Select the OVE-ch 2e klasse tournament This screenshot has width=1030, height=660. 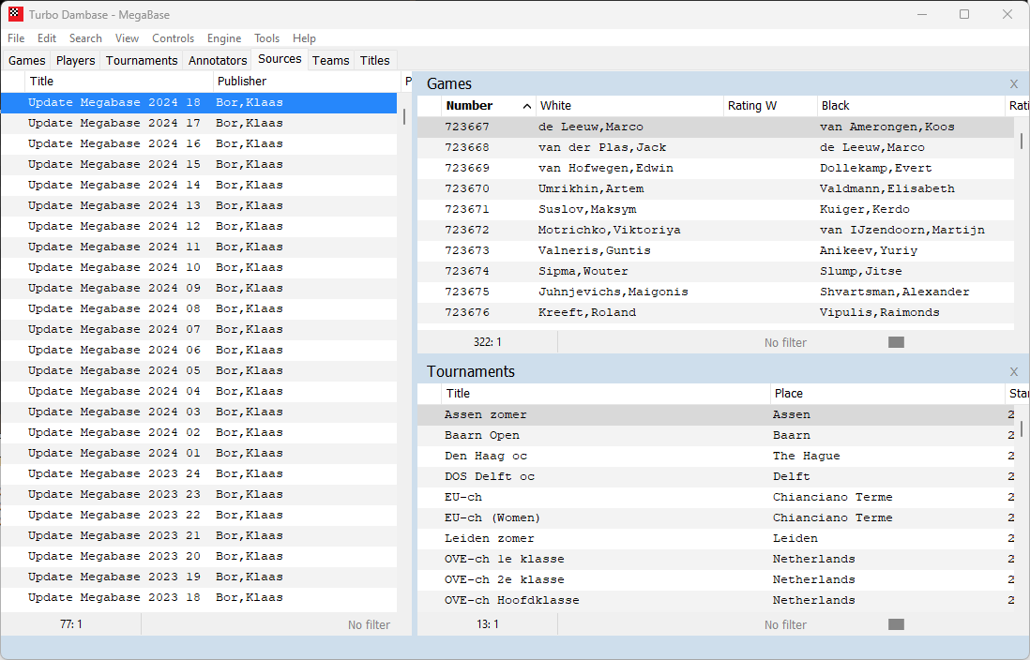pyautogui.click(x=716, y=579)
